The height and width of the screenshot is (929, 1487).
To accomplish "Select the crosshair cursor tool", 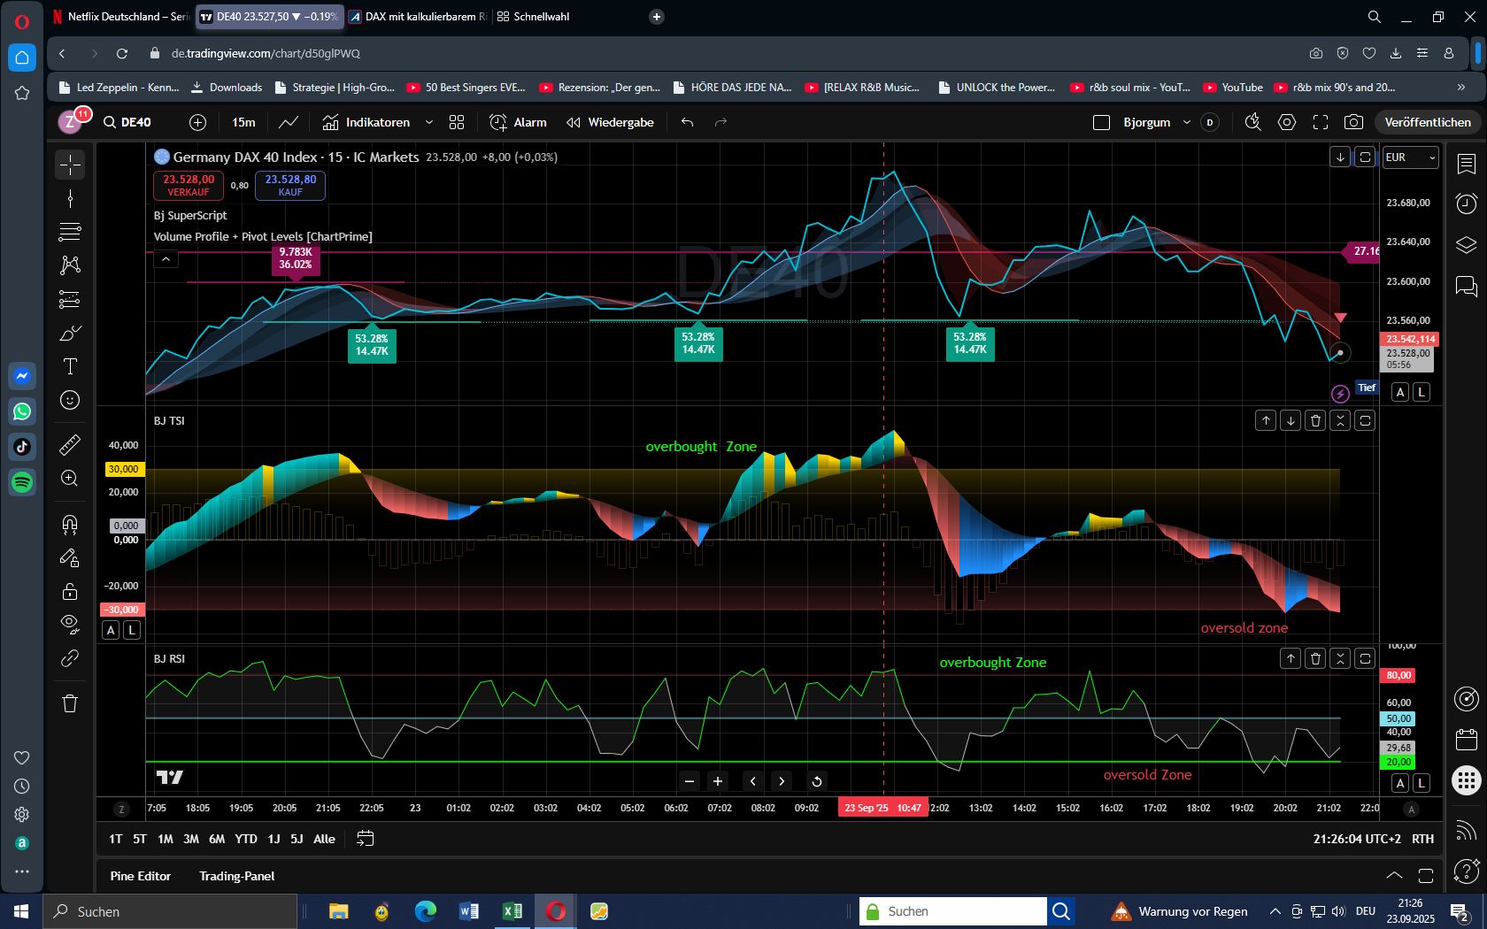I will tap(69, 165).
